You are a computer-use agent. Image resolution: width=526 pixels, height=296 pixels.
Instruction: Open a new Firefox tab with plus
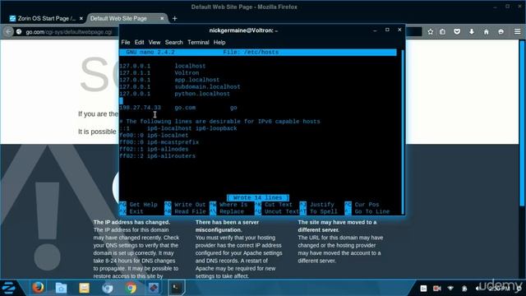pos(174,18)
